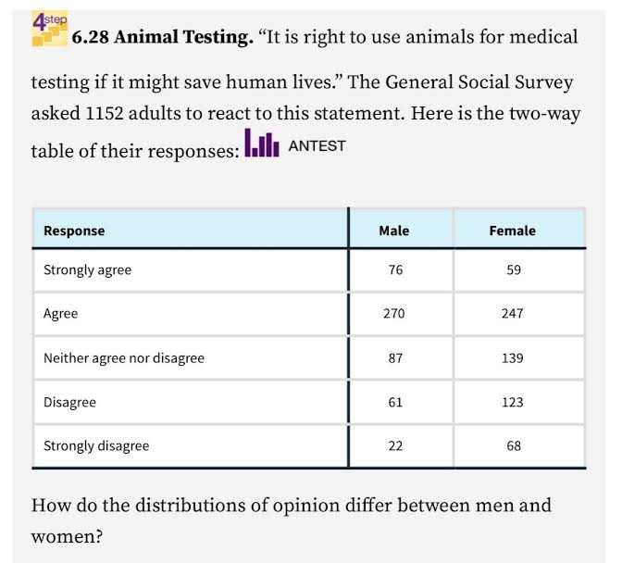Click Male count 270 for Agree
Viewport: 622px width, 563px height.
394,314
